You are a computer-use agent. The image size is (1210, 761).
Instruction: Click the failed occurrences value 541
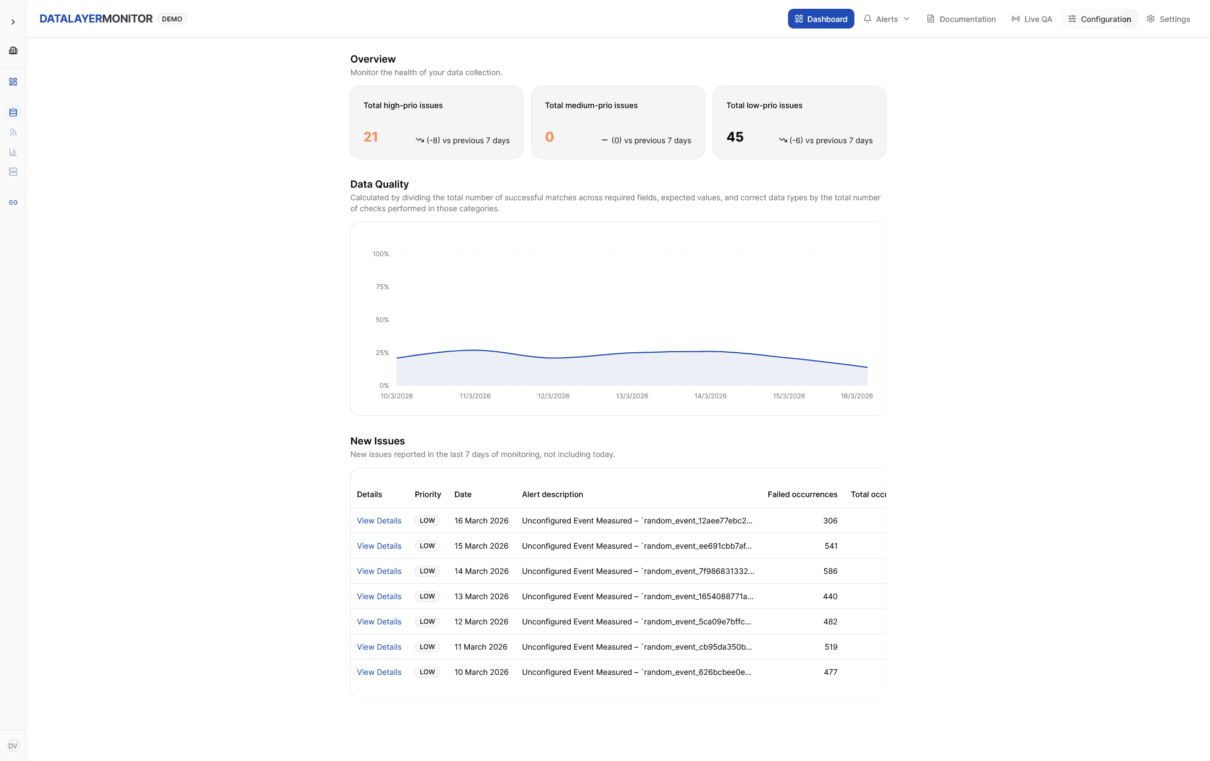831,546
